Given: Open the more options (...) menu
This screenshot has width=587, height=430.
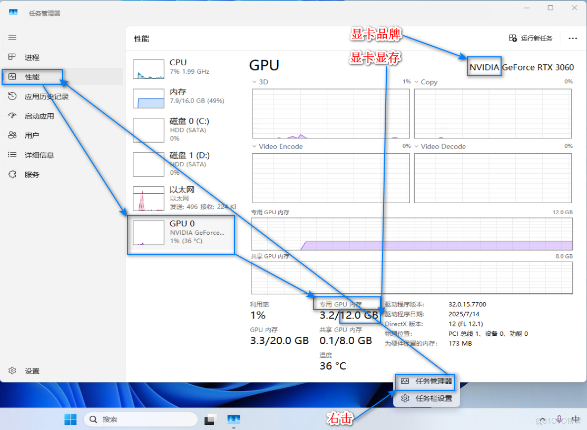Looking at the screenshot, I should 572,38.
